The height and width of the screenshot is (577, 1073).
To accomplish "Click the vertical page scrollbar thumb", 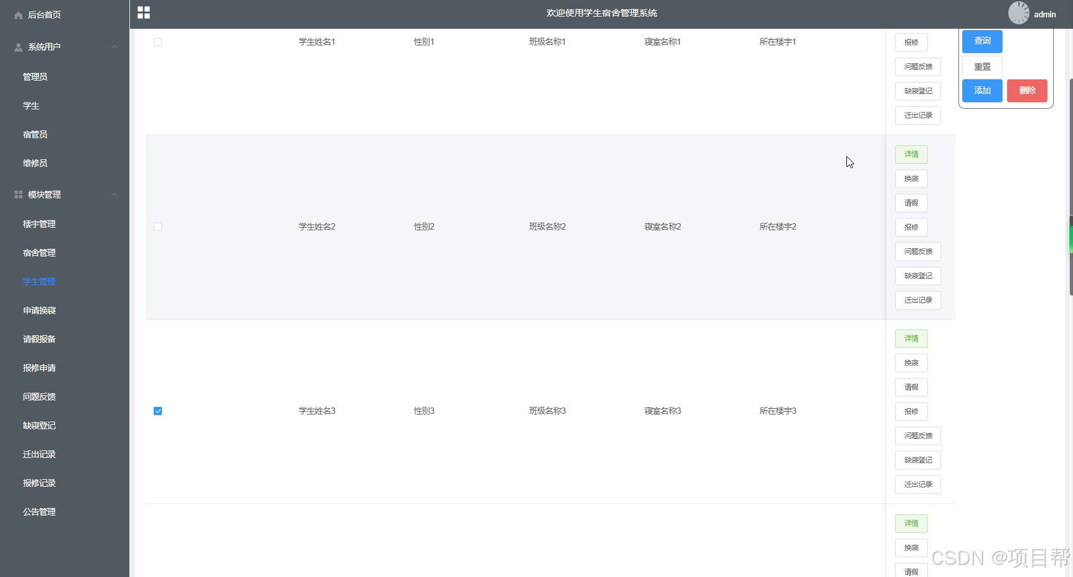I will tap(1070, 187).
